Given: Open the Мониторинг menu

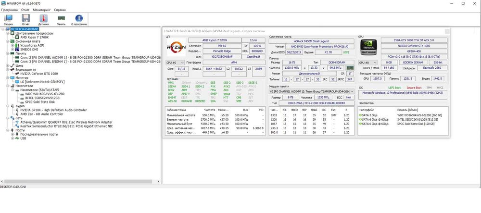Looking at the screenshot, I should (x=41, y=10).
